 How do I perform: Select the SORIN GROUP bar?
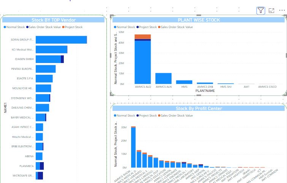pos(61,40)
